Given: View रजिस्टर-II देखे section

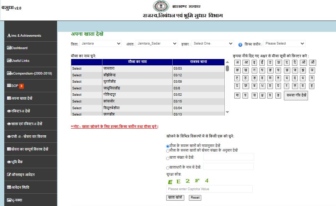Looking at the screenshot, I should [x=19, y=111].
